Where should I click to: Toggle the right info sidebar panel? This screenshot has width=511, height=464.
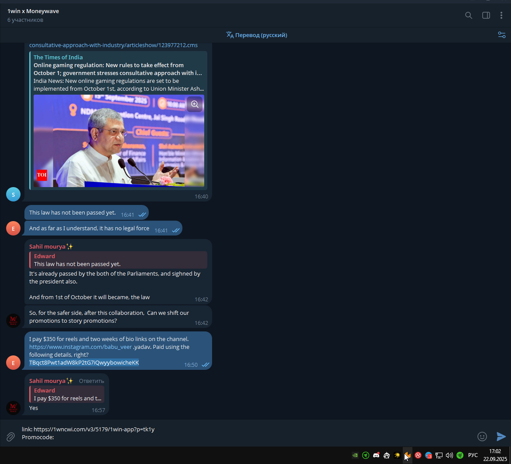click(x=486, y=15)
